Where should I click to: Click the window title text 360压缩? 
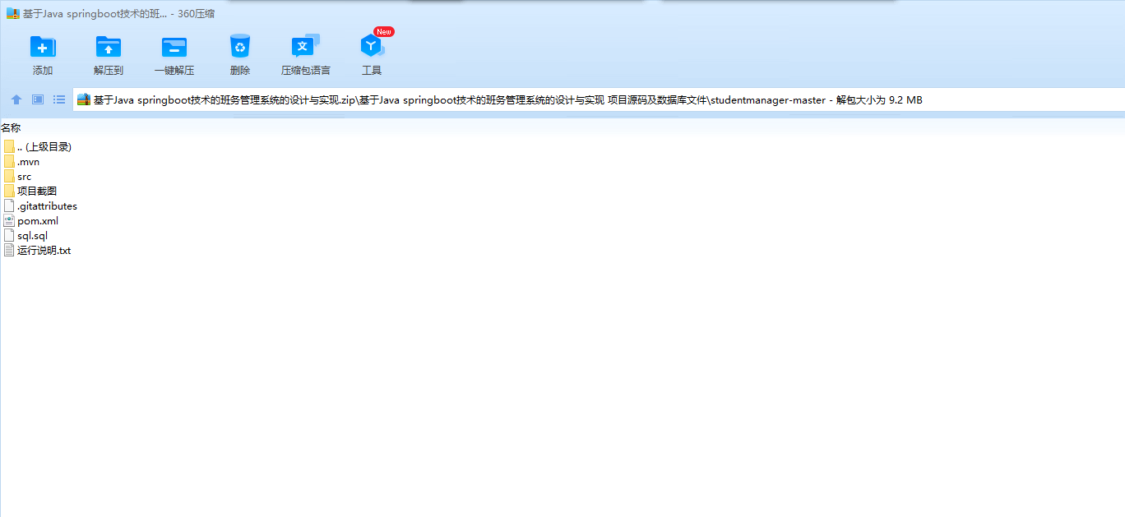click(x=197, y=14)
